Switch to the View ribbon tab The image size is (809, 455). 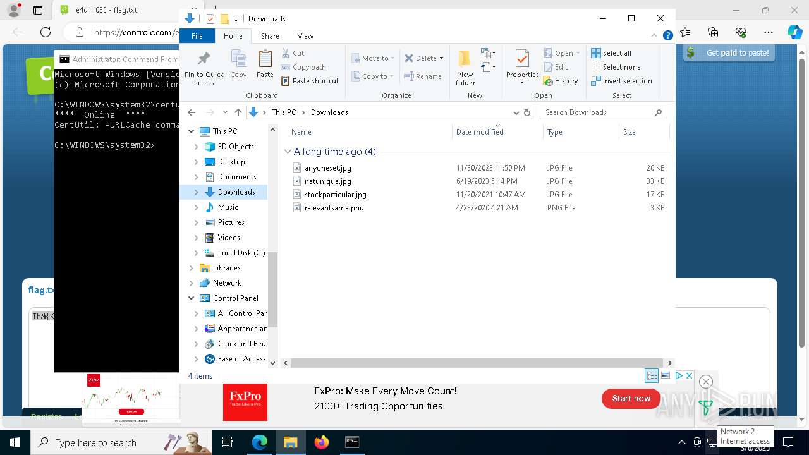(305, 36)
